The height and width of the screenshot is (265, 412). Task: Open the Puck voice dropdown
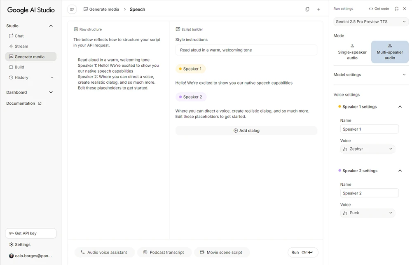368,213
